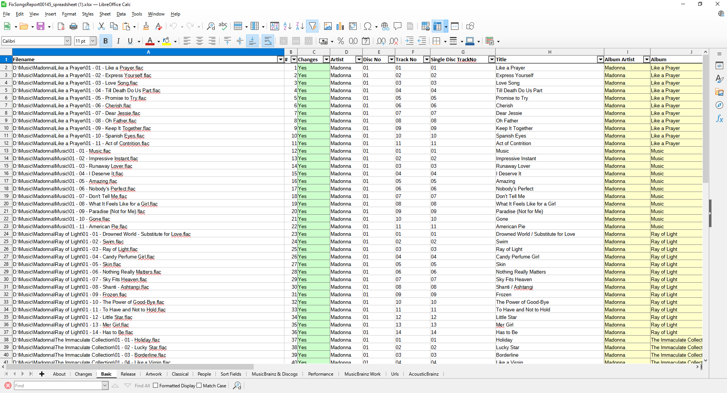Merge and center selected cells
Screen dimensions: 727x393
[284, 41]
